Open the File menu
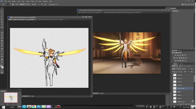The width and height of the screenshot is (196, 109). click(x=6, y=1)
